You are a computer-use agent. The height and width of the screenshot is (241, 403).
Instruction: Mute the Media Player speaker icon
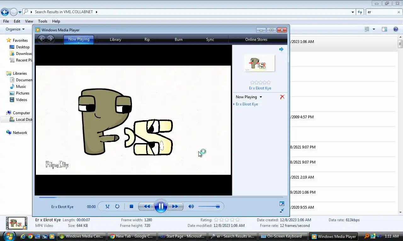pos(191,206)
